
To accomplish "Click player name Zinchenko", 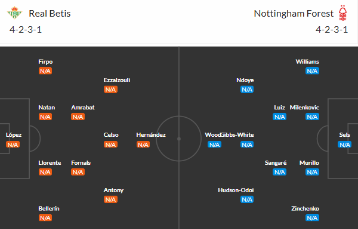I will coord(305,209).
